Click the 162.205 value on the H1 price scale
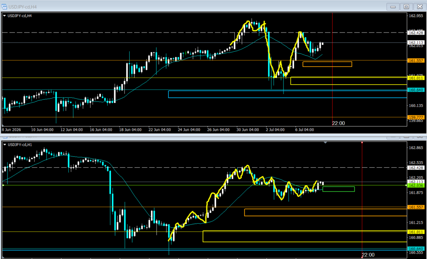The height and width of the screenshot is (259, 427). 416,177
